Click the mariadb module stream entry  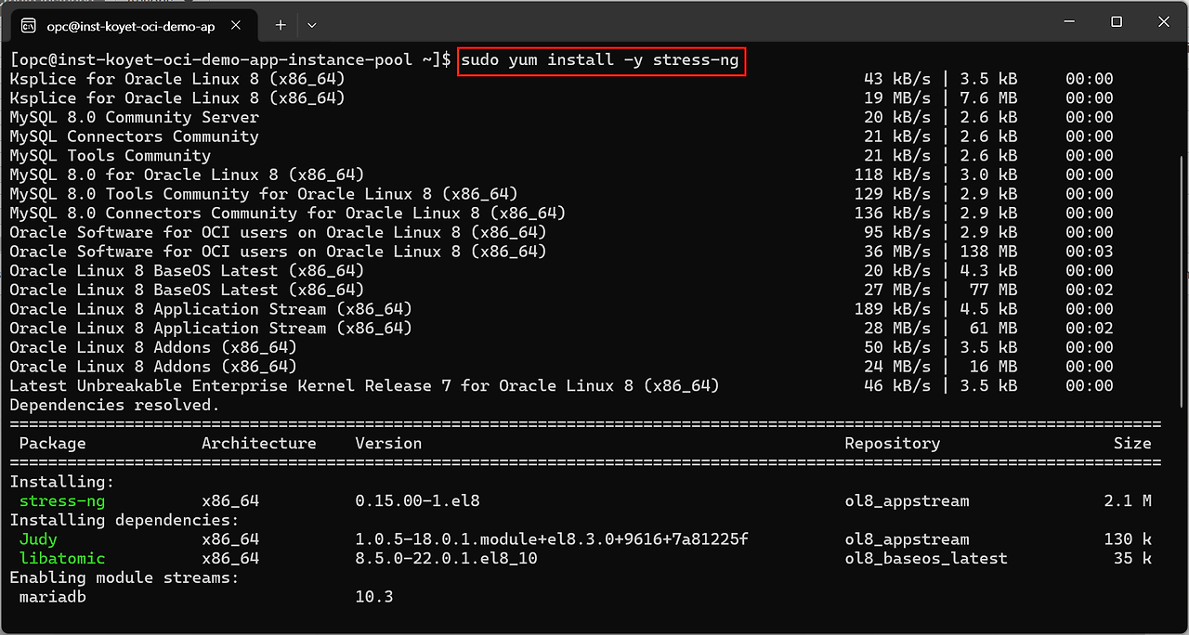52,597
